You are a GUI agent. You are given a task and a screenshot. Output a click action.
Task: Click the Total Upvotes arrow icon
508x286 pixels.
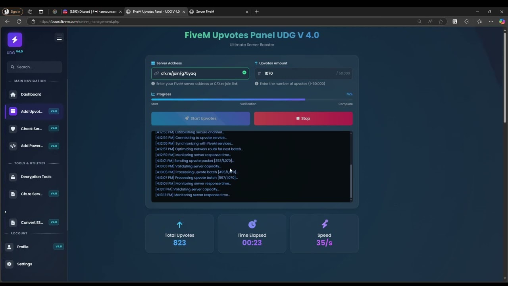[x=179, y=225]
